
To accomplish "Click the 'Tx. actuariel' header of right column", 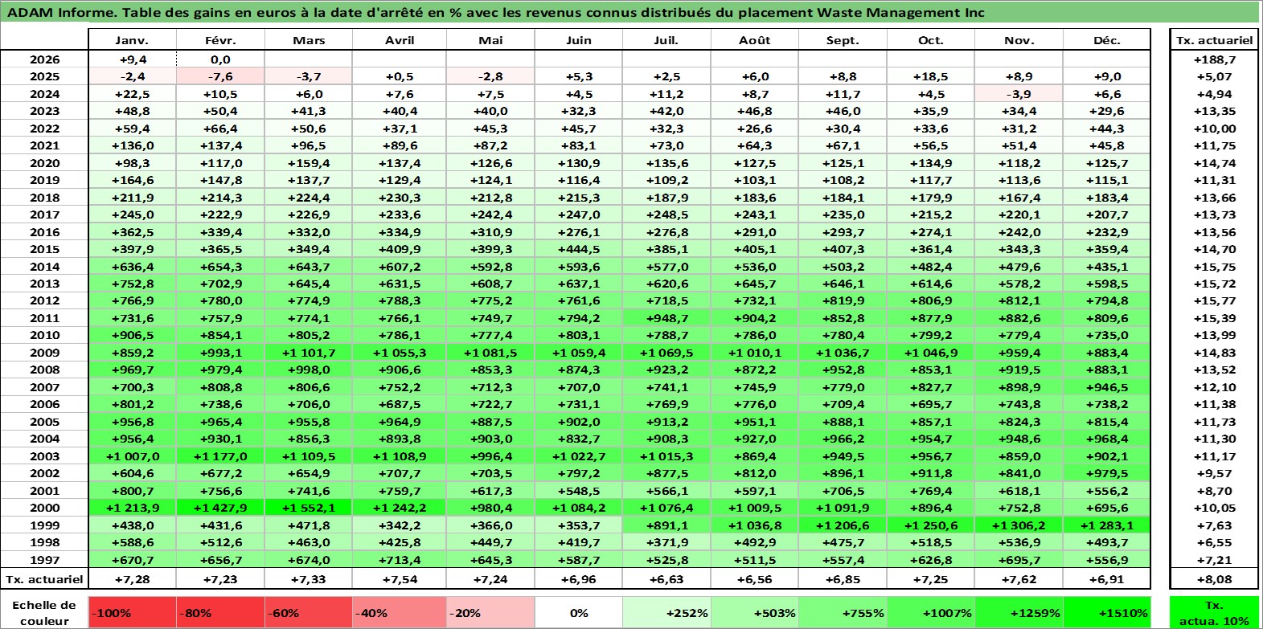I will pos(1214,40).
